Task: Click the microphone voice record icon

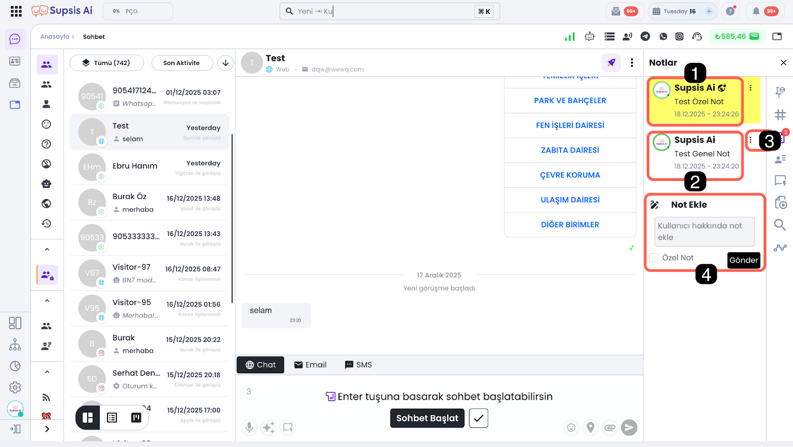Action: (x=249, y=427)
